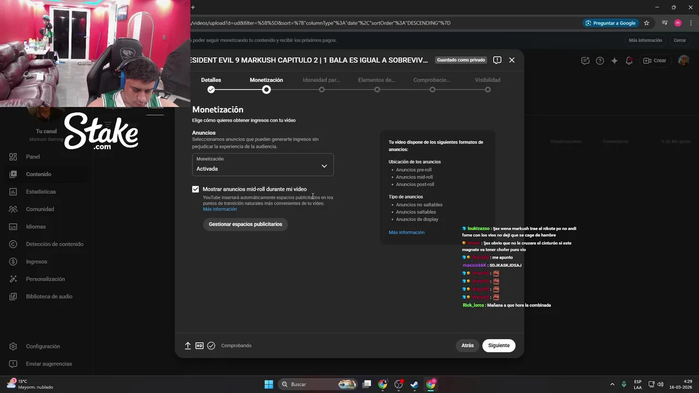699x393 pixels.
Task: Open the Elementos de vídeo step
Action: [377, 85]
